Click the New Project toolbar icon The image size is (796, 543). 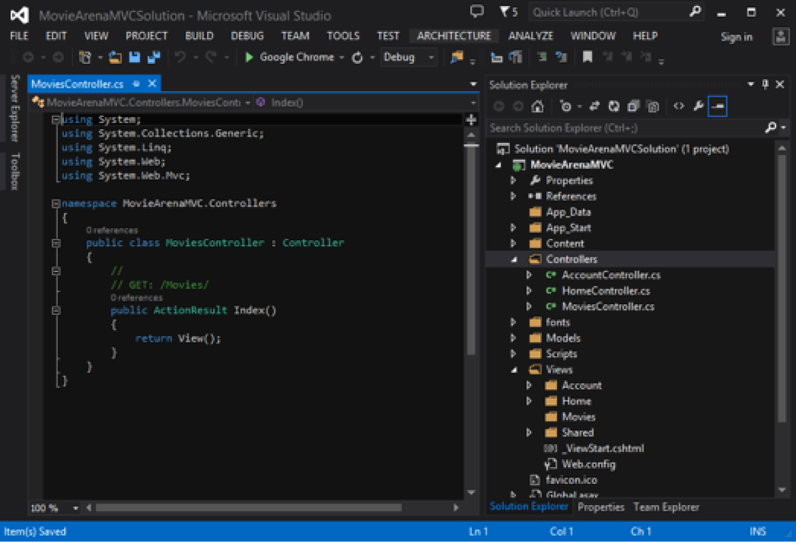pyautogui.click(x=85, y=57)
